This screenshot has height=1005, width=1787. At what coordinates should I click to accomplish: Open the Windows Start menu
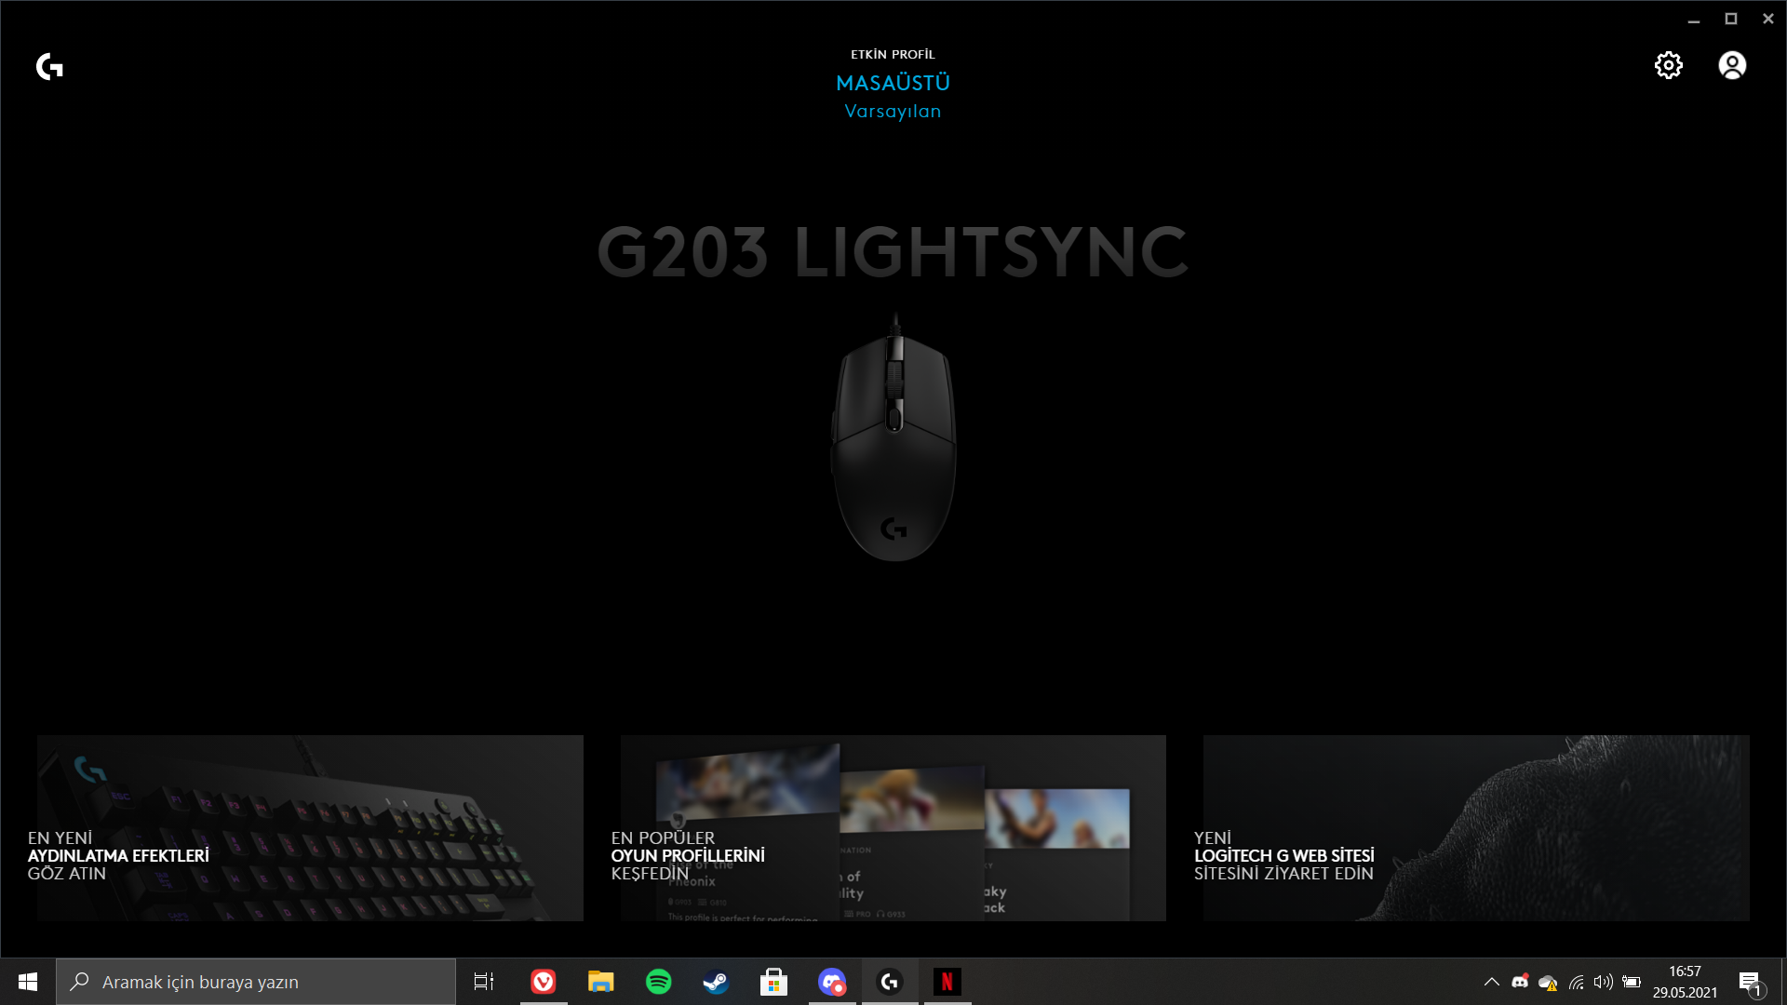[28, 982]
